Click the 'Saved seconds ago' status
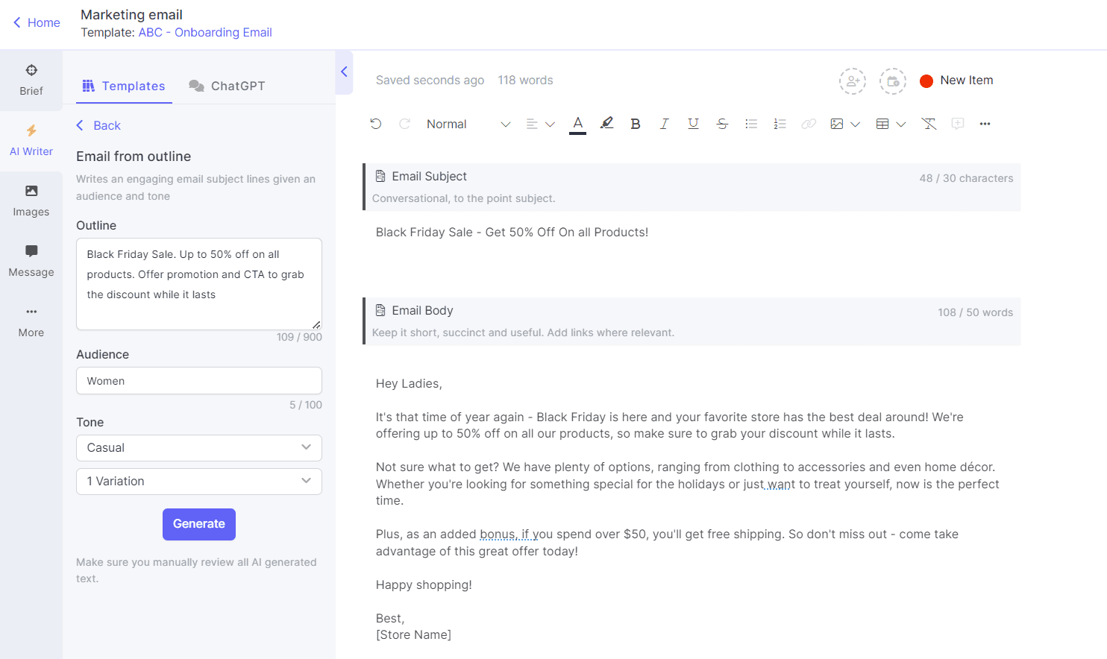The width and height of the screenshot is (1107, 659). pyautogui.click(x=430, y=80)
